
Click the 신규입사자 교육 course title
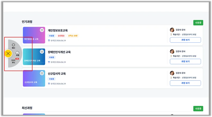point(57,74)
